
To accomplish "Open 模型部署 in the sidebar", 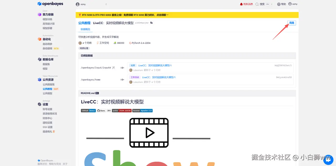I will pyautogui.click(x=48, y=28).
